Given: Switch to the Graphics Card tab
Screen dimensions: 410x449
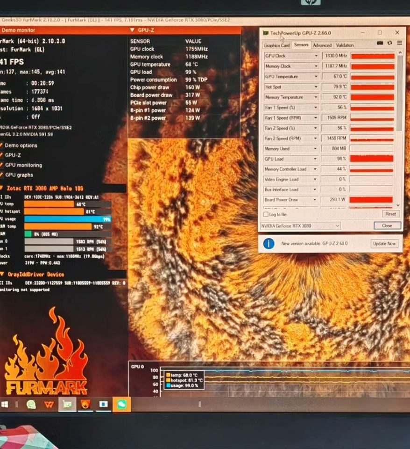Looking at the screenshot, I should tap(276, 45).
